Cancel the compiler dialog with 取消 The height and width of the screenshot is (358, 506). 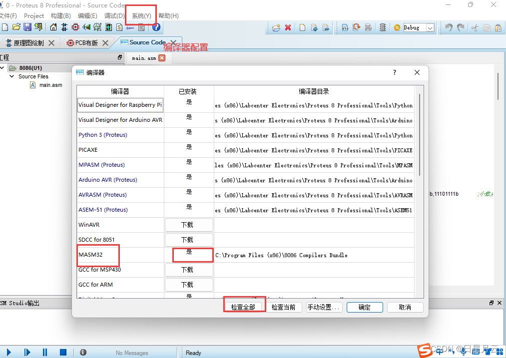(x=405, y=308)
